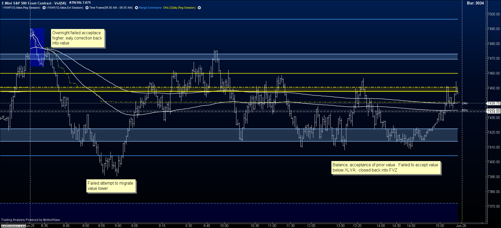Select the VWAP(1D,false,Ext Session) study label

(x=65, y=8)
